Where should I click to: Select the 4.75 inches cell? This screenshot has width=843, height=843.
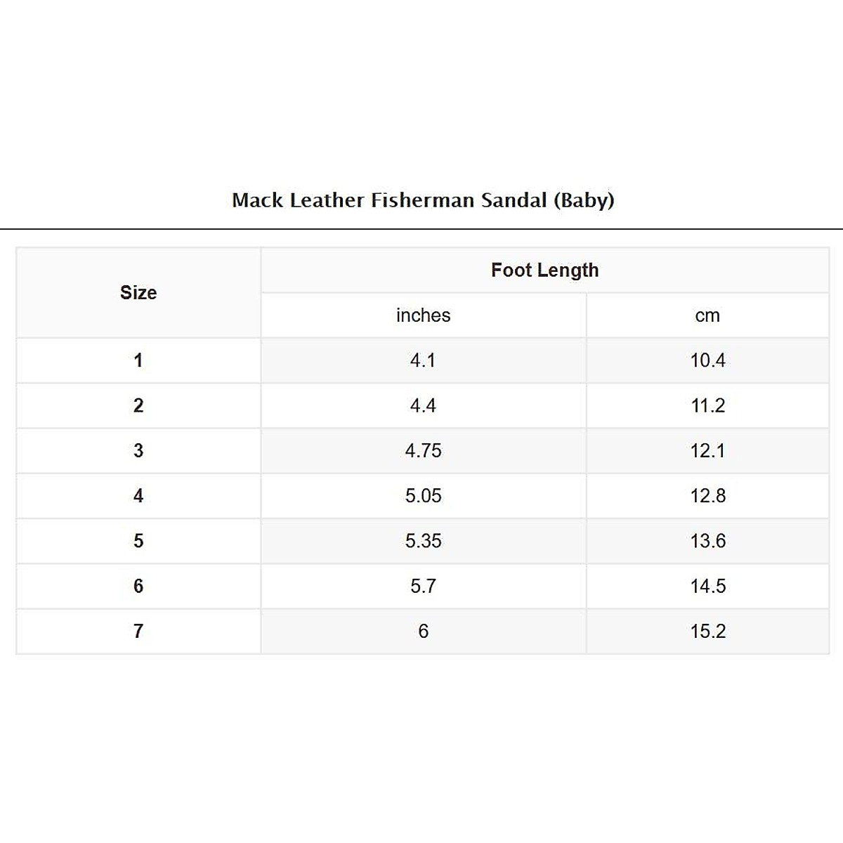point(423,450)
